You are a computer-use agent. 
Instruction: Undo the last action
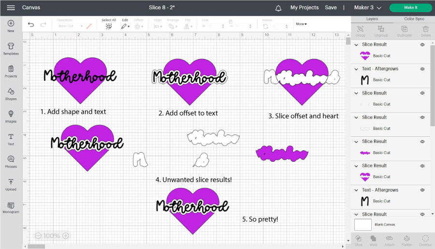[x=31, y=25]
